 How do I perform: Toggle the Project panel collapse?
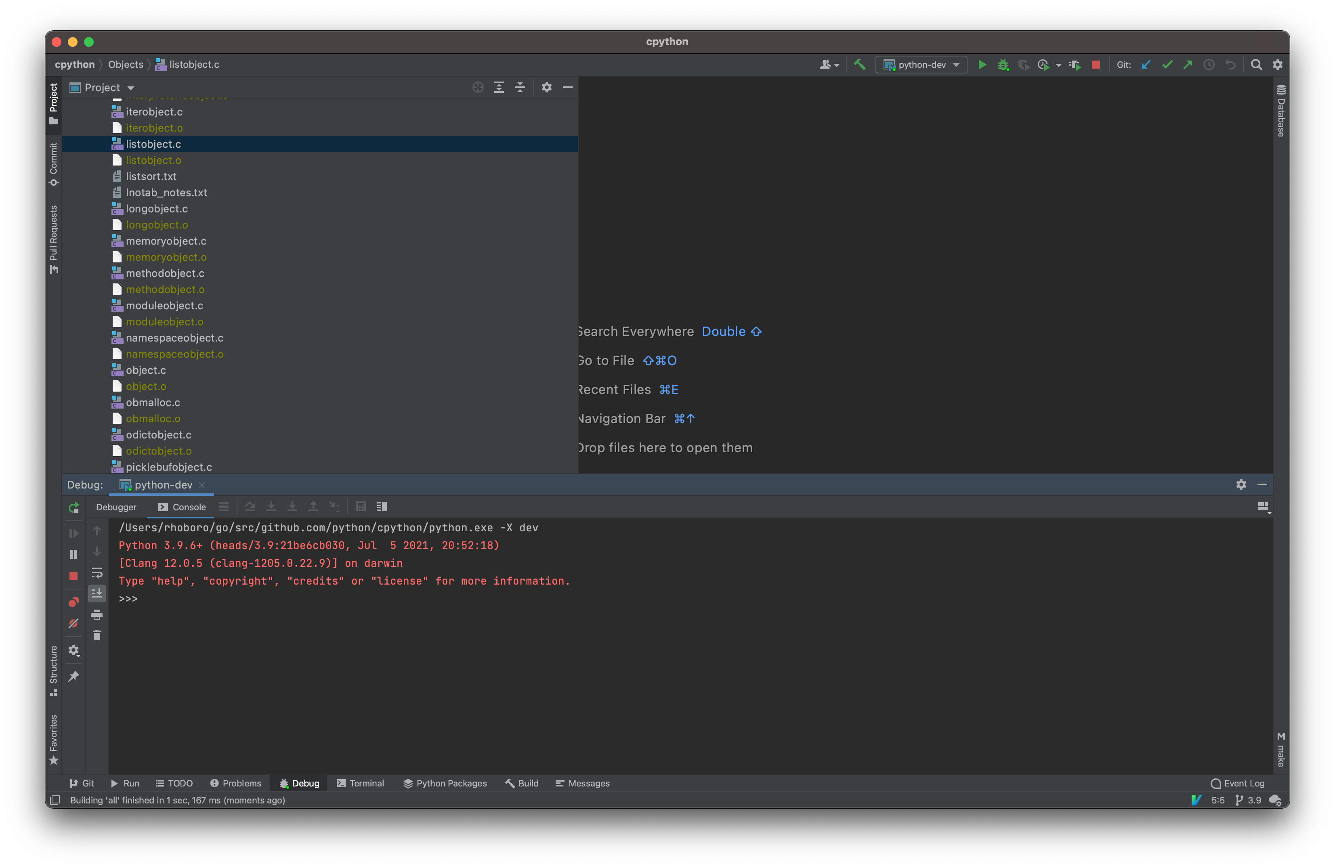pyautogui.click(x=567, y=87)
